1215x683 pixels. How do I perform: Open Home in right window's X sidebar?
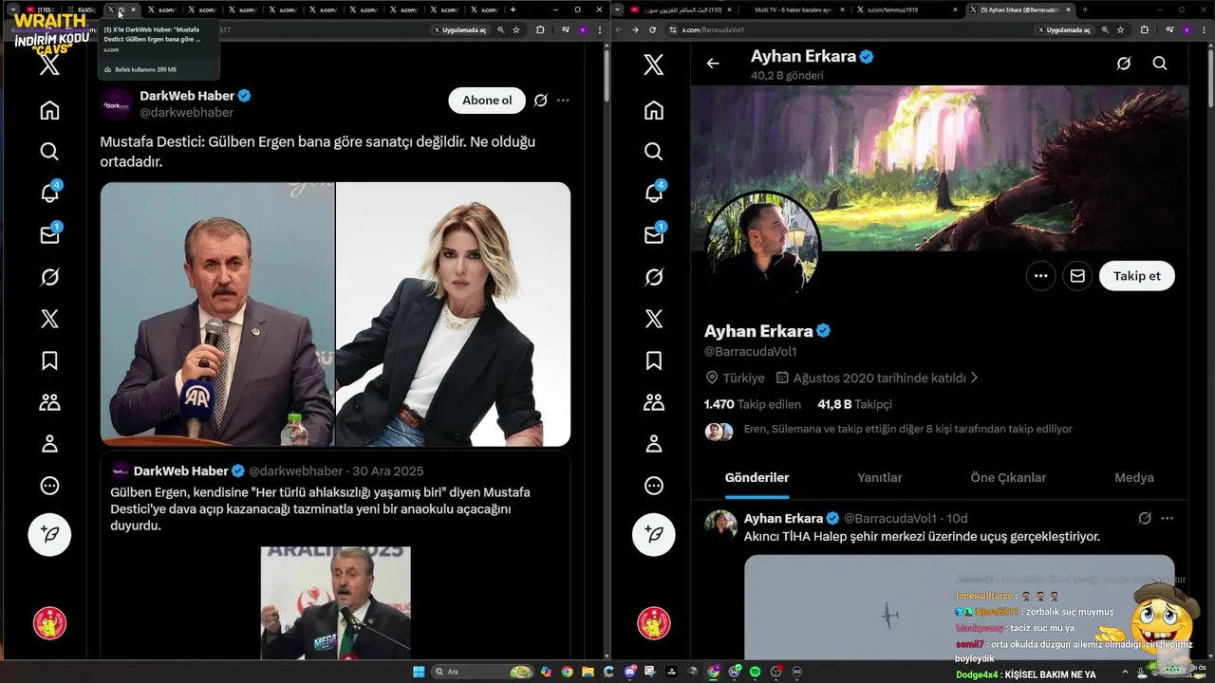pyautogui.click(x=653, y=110)
